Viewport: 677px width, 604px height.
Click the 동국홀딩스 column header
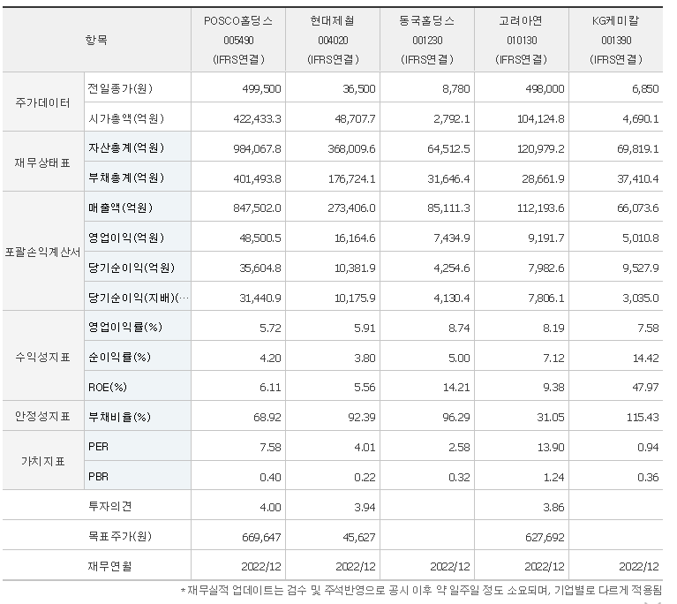(427, 40)
